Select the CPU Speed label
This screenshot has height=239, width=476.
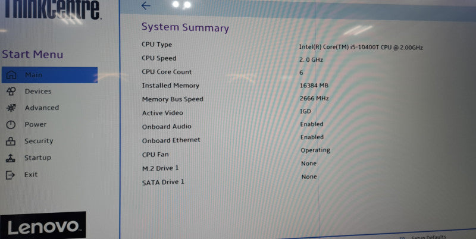tap(159, 58)
